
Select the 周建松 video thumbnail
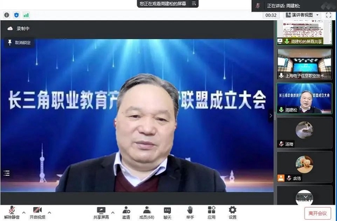305,98
